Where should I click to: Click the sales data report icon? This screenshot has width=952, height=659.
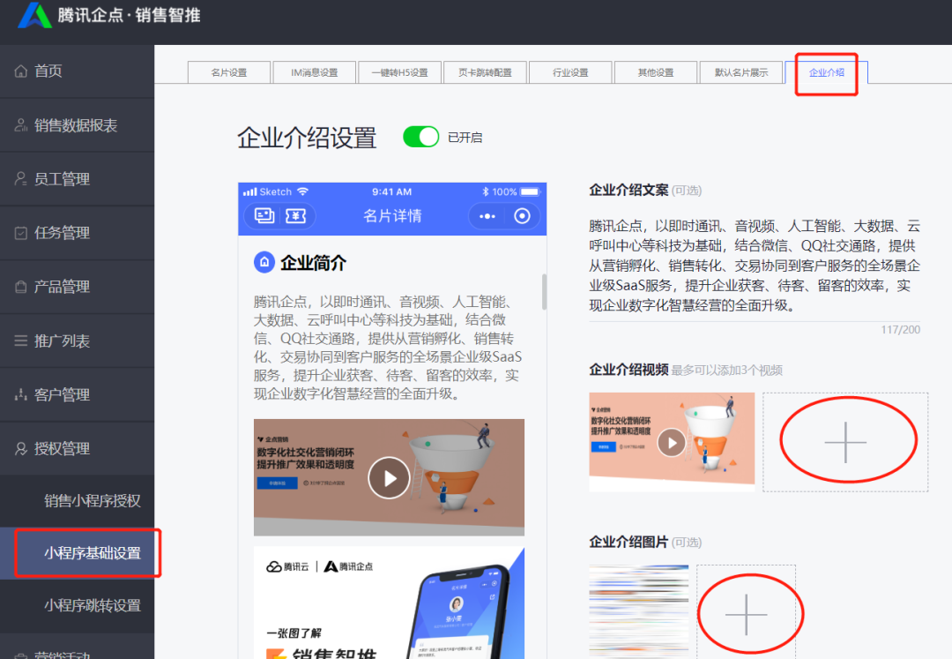pyautogui.click(x=20, y=125)
